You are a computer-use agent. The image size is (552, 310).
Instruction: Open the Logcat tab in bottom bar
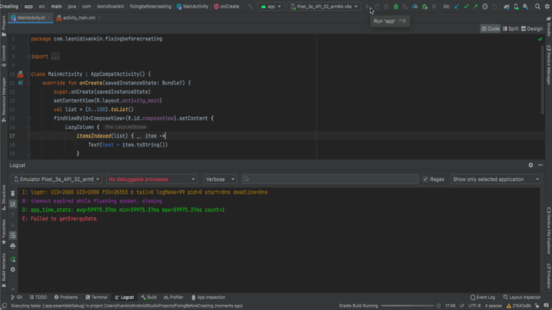coord(124,297)
